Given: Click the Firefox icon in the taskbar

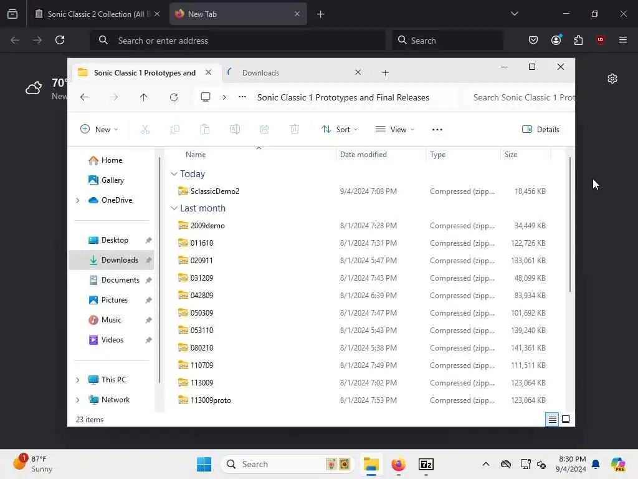Looking at the screenshot, I should coord(398,464).
